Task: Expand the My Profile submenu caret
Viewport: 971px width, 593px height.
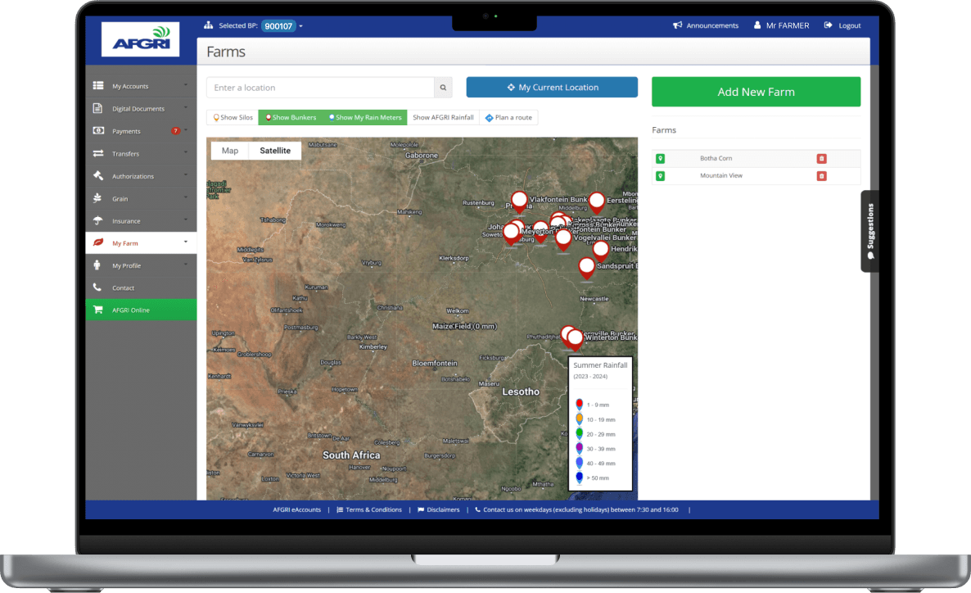Action: tap(186, 265)
